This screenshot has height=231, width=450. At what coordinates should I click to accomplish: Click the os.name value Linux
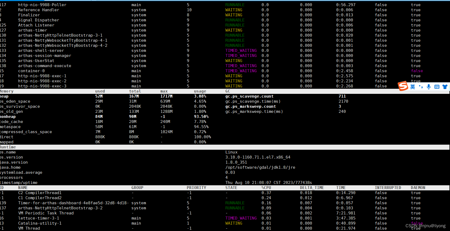click(x=231, y=152)
